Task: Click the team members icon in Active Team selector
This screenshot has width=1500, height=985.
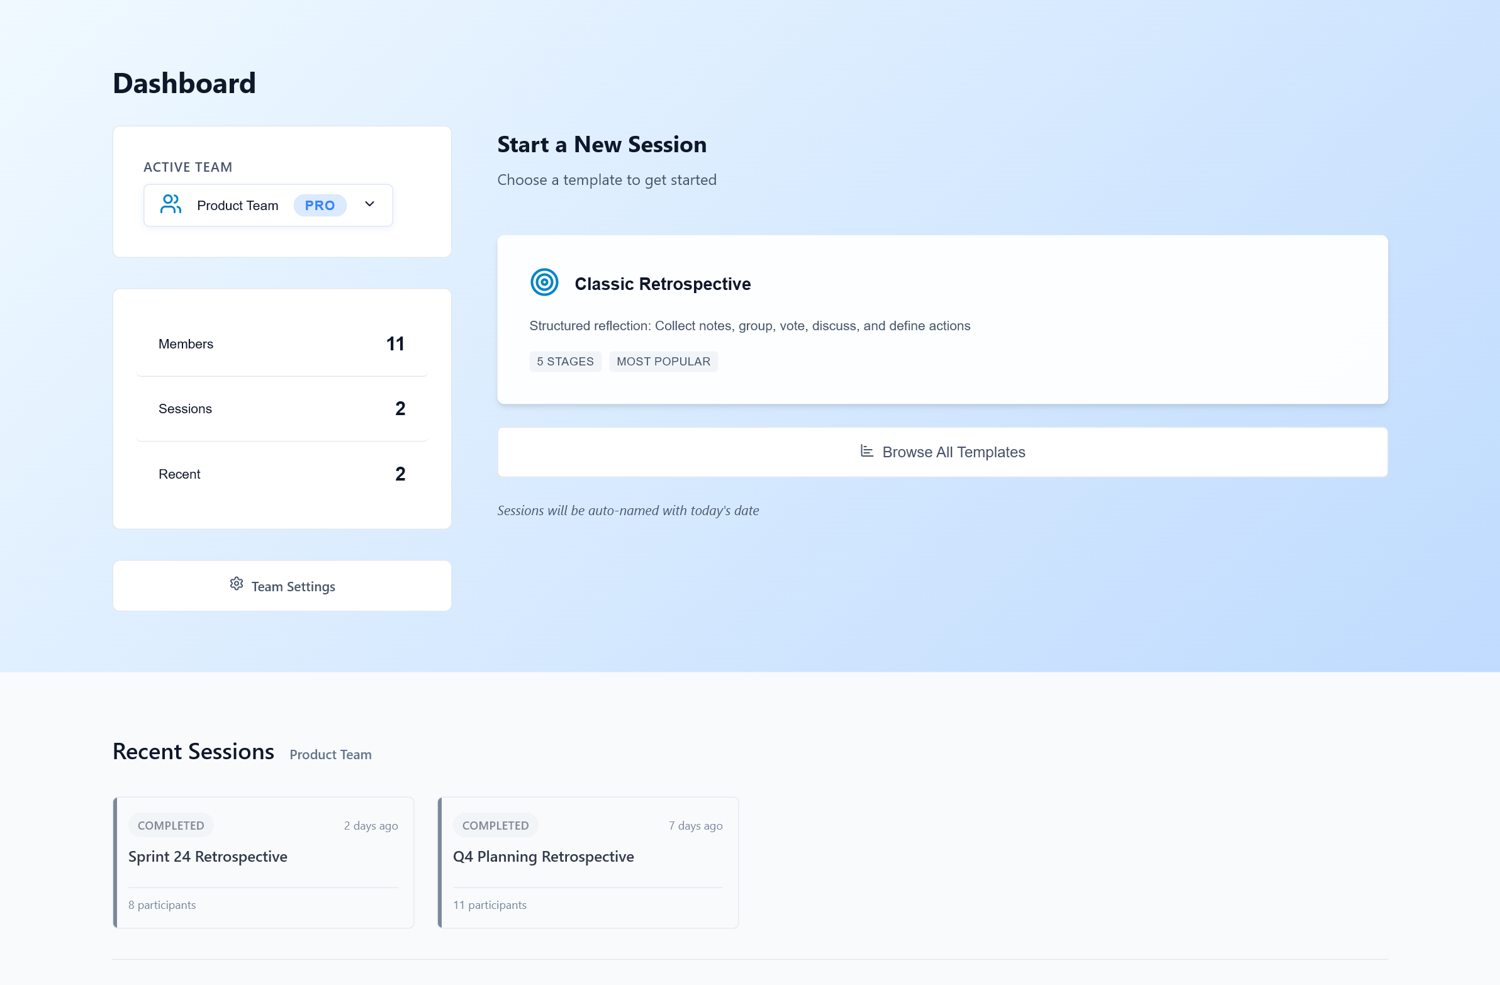Action: click(x=170, y=204)
